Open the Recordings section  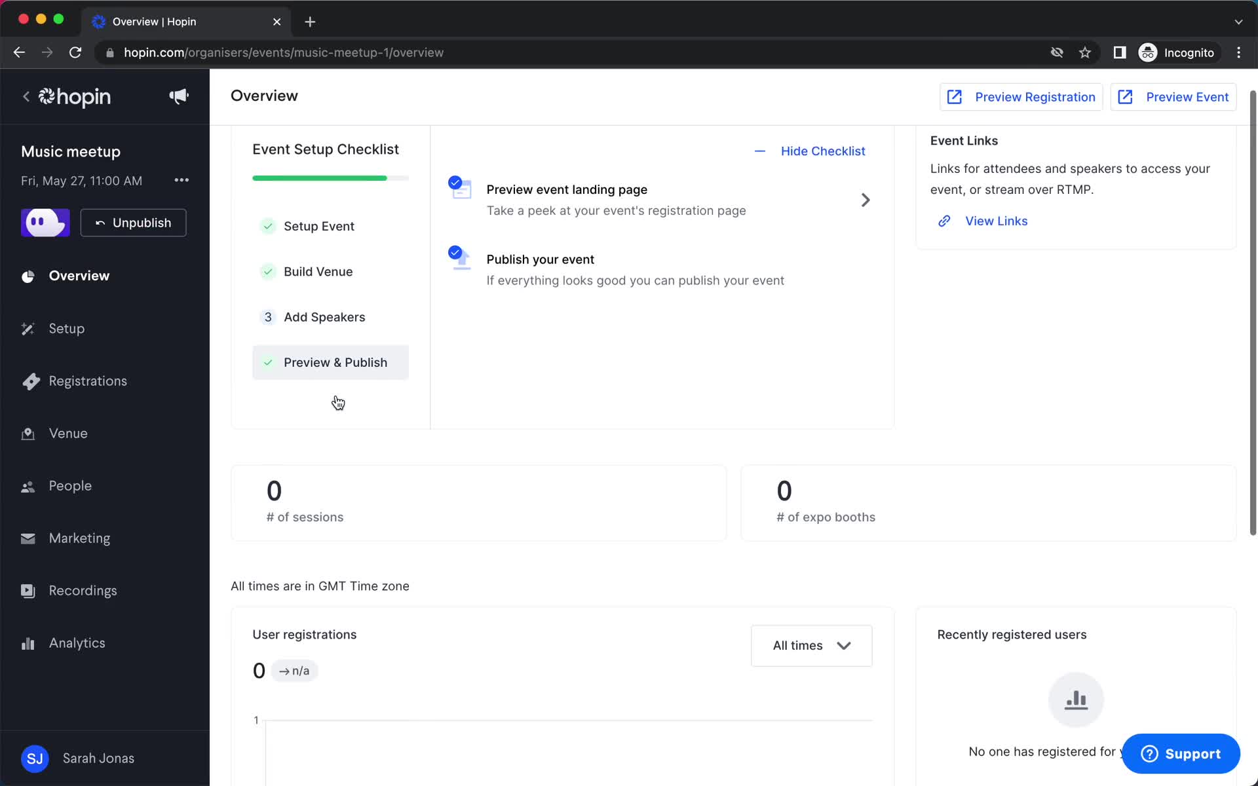coord(83,590)
